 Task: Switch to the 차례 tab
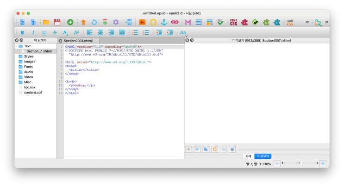pos(248,156)
